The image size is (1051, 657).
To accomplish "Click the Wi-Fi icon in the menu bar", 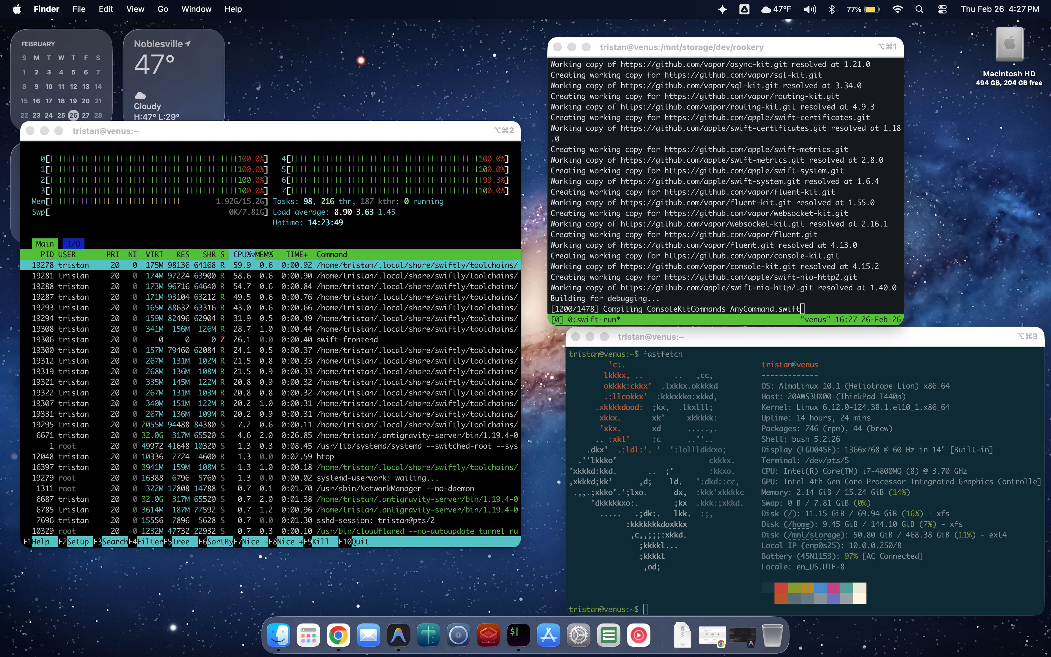I will click(898, 9).
